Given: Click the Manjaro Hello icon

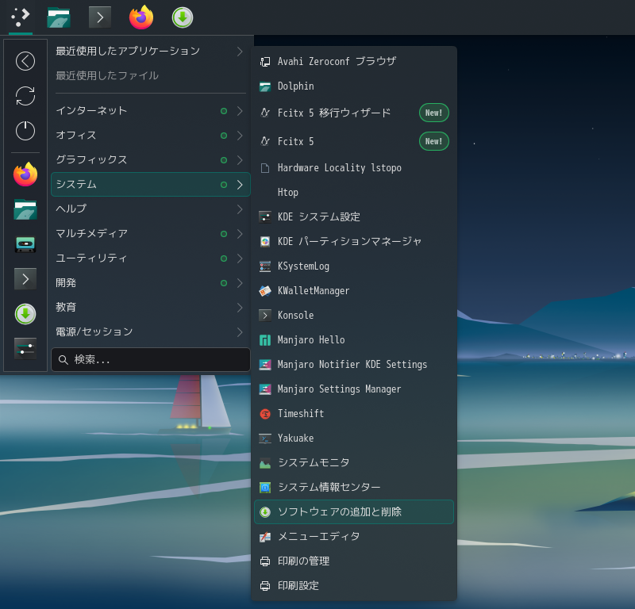Looking at the screenshot, I should (x=265, y=340).
